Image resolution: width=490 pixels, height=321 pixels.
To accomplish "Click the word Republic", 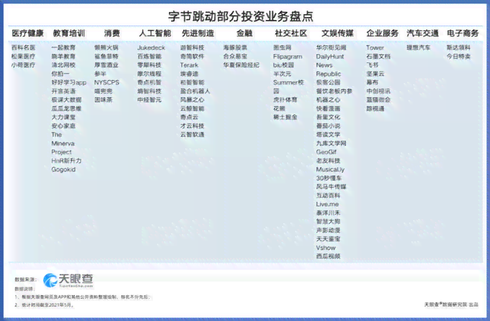I will [x=328, y=74].
